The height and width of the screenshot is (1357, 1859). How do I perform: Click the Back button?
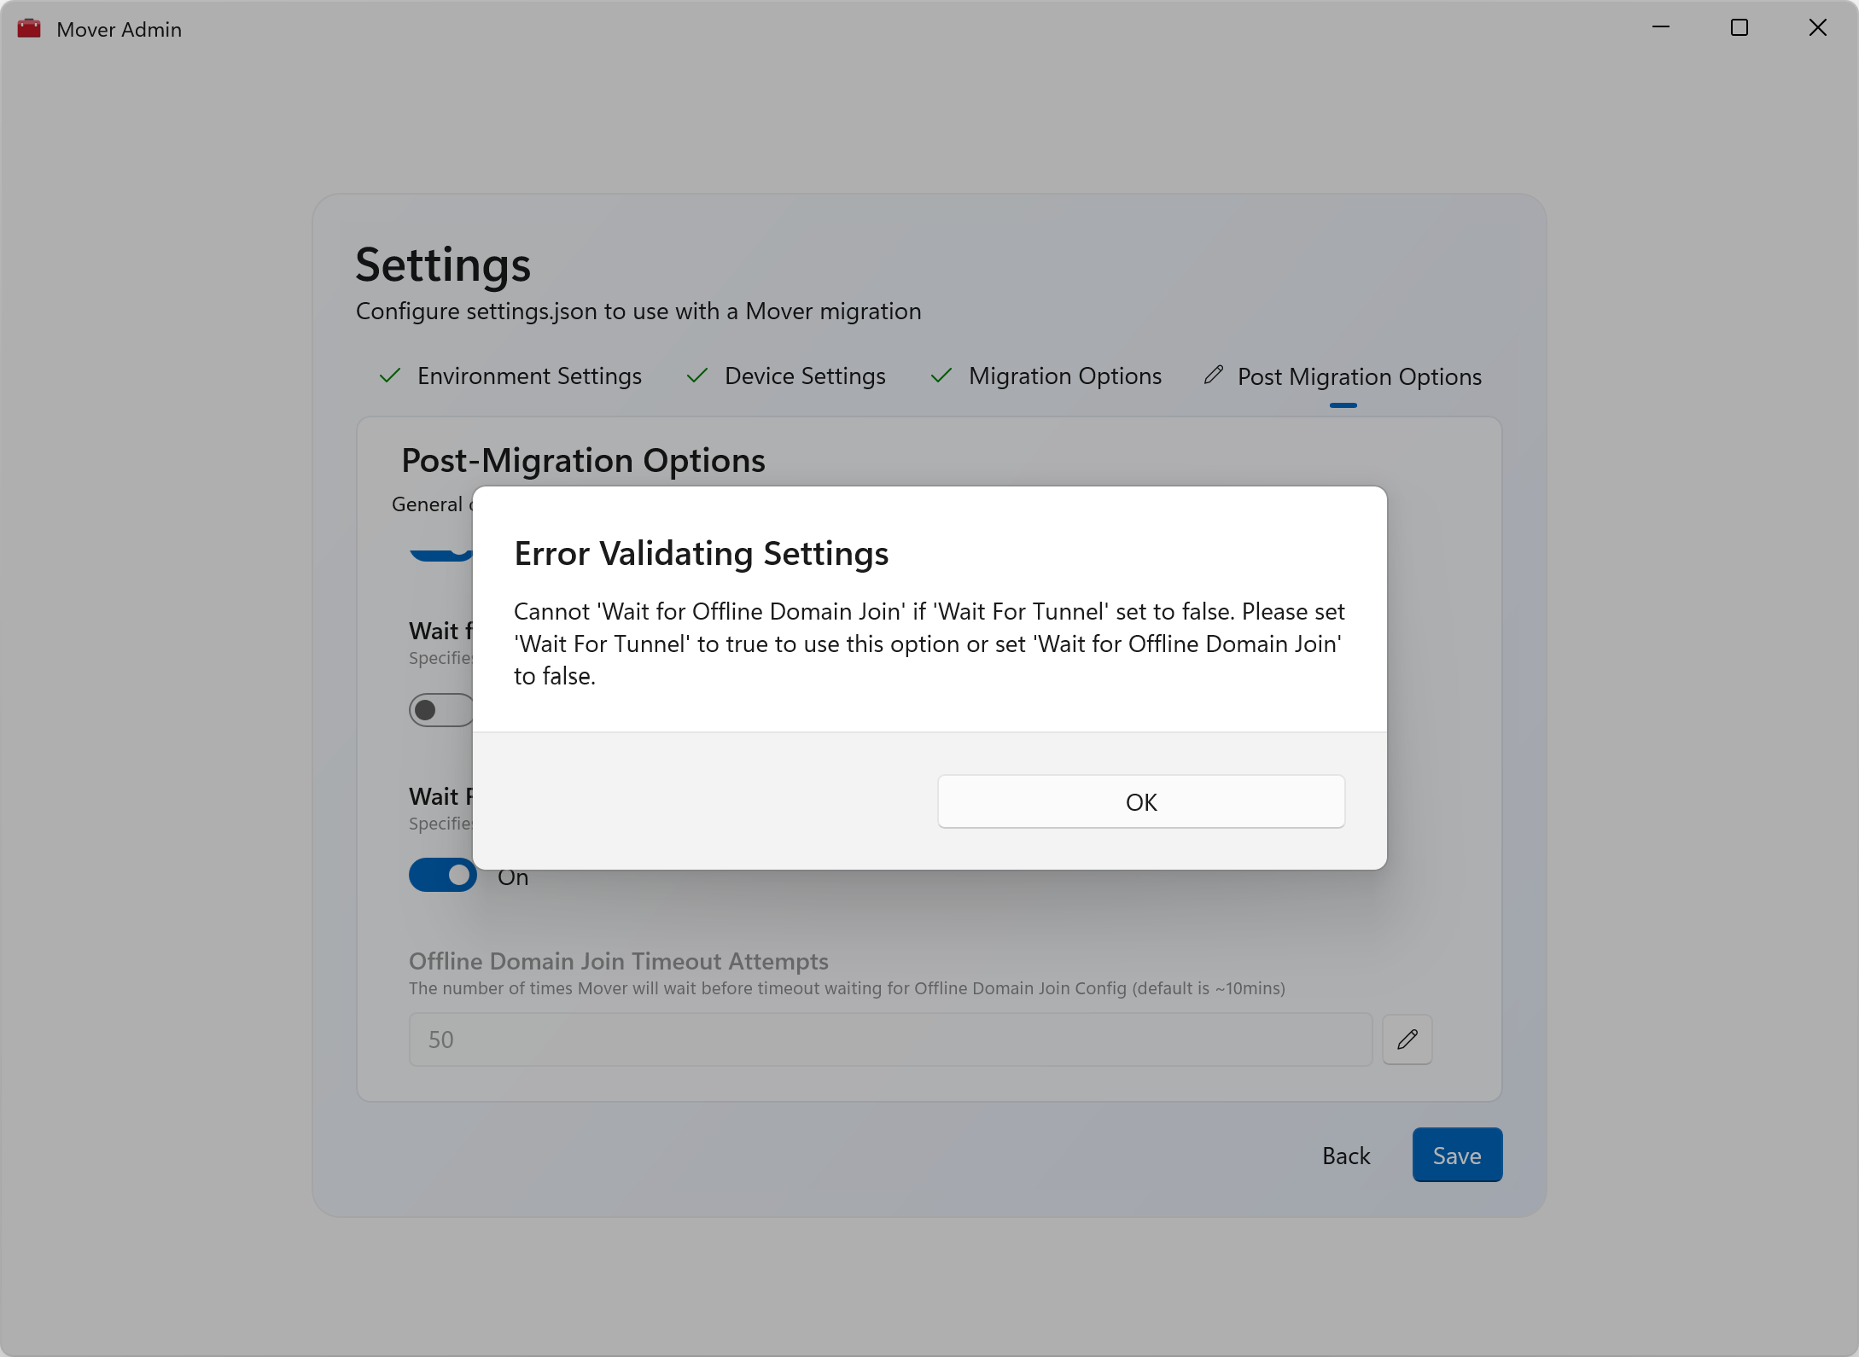(x=1346, y=1156)
